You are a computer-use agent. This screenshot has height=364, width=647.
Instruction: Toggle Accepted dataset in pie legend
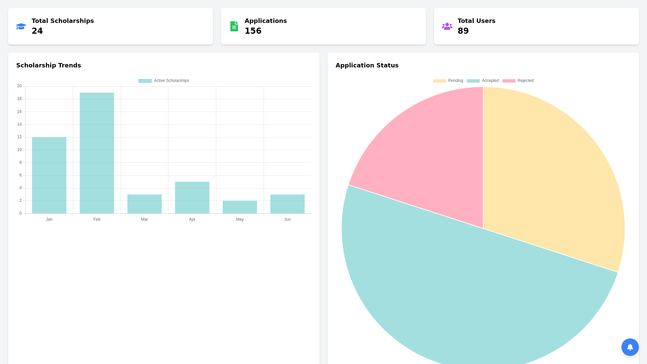pyautogui.click(x=483, y=81)
